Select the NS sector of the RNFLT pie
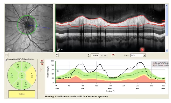 click(18, 66)
